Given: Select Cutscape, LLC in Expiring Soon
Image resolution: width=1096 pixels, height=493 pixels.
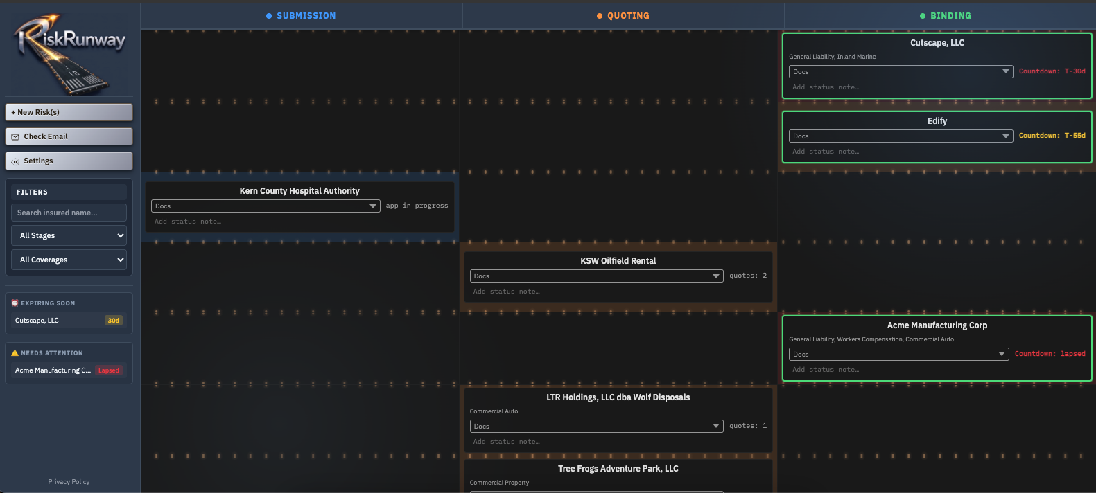Looking at the screenshot, I should coord(69,321).
